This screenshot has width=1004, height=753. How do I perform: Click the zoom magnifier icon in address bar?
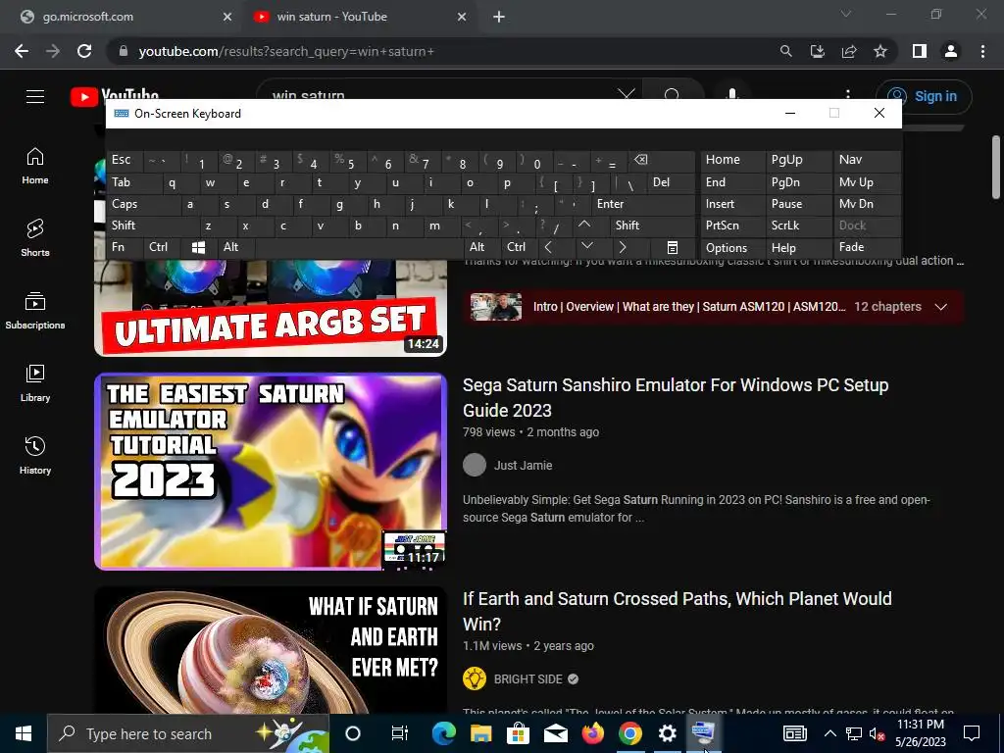tap(785, 51)
